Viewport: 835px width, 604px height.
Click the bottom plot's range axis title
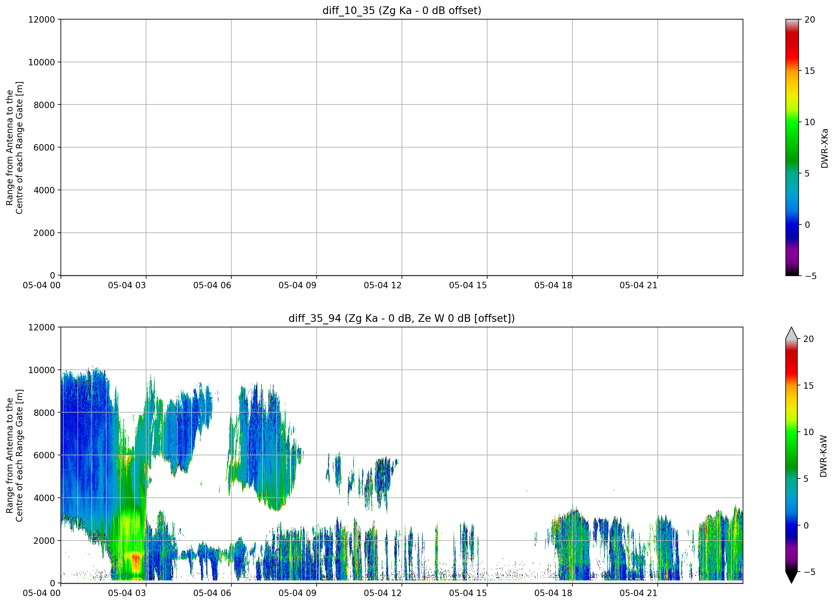point(14,455)
